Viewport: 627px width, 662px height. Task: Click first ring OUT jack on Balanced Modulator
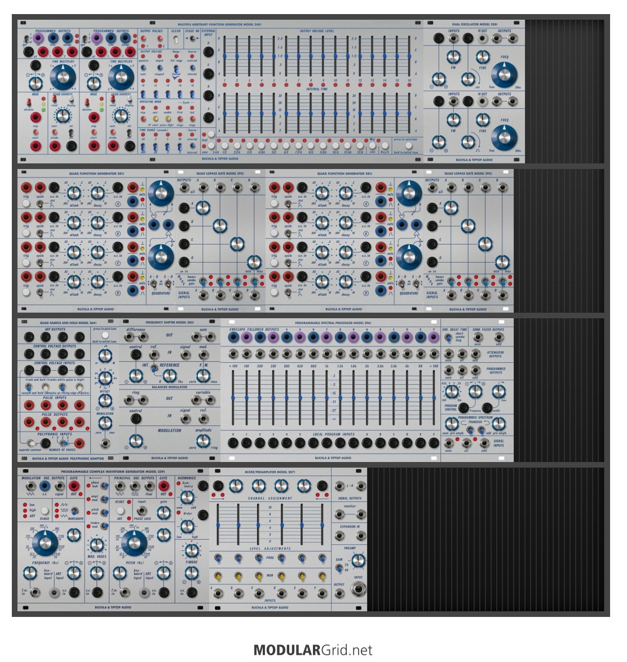128,400
